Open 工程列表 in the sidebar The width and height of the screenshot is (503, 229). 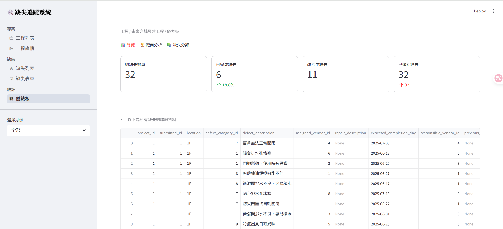[x=25, y=38]
